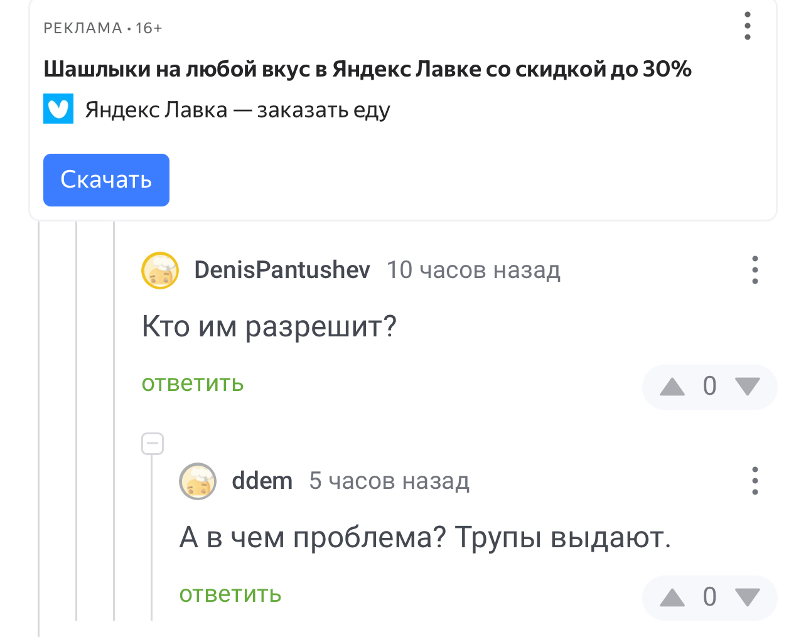The image size is (806, 637).
Task: Collapse the ddem reply thread
Action: click(x=153, y=444)
